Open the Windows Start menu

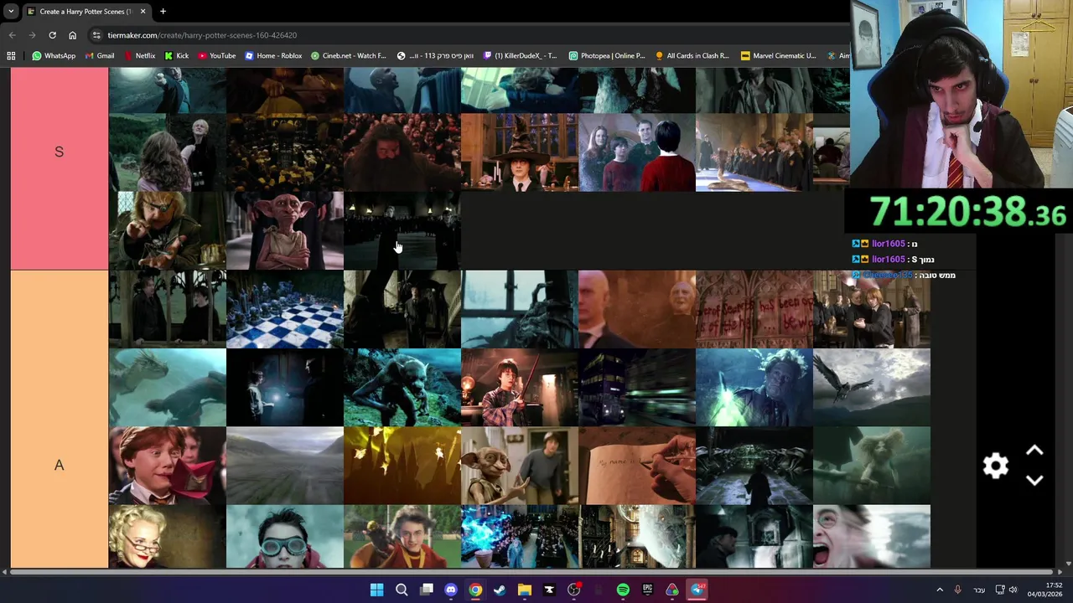(x=377, y=590)
